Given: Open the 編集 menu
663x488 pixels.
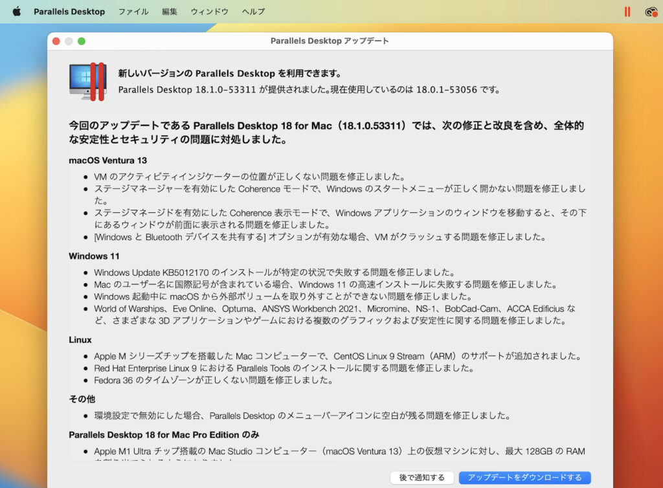Looking at the screenshot, I should pos(170,12).
